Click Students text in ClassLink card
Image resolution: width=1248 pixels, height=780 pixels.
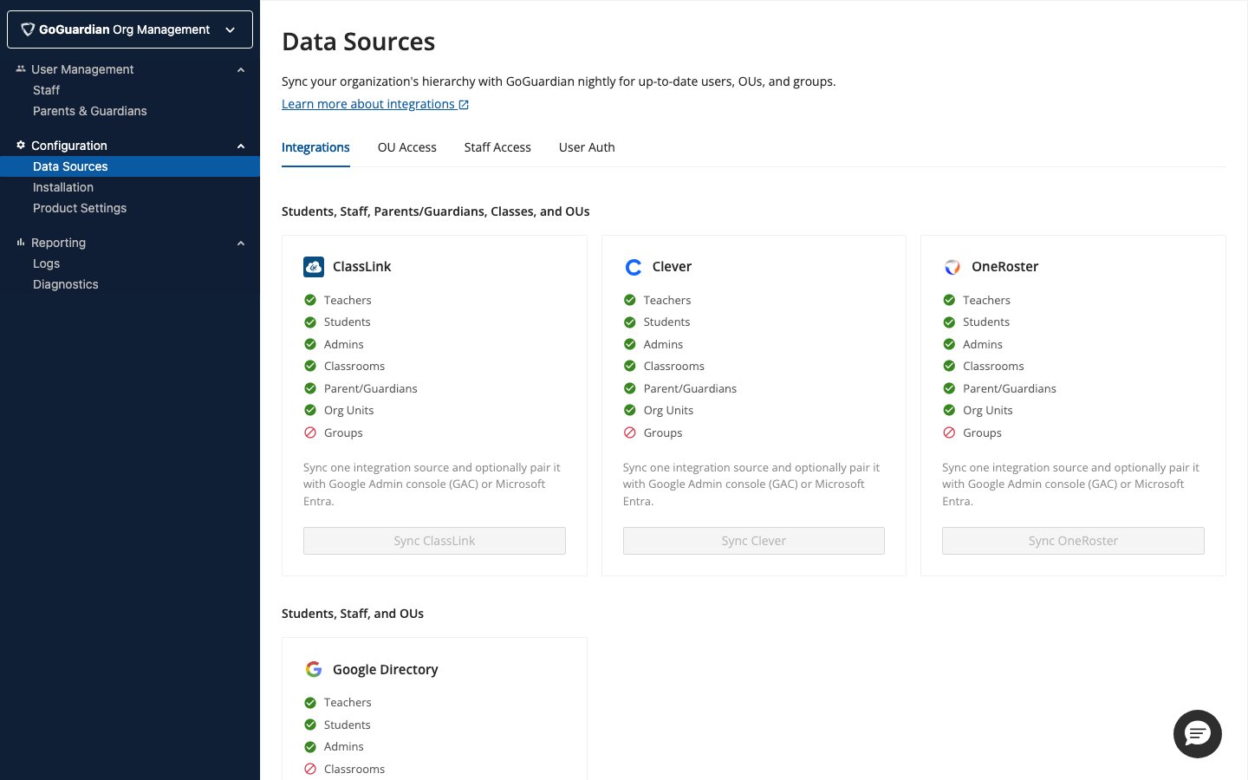(347, 322)
